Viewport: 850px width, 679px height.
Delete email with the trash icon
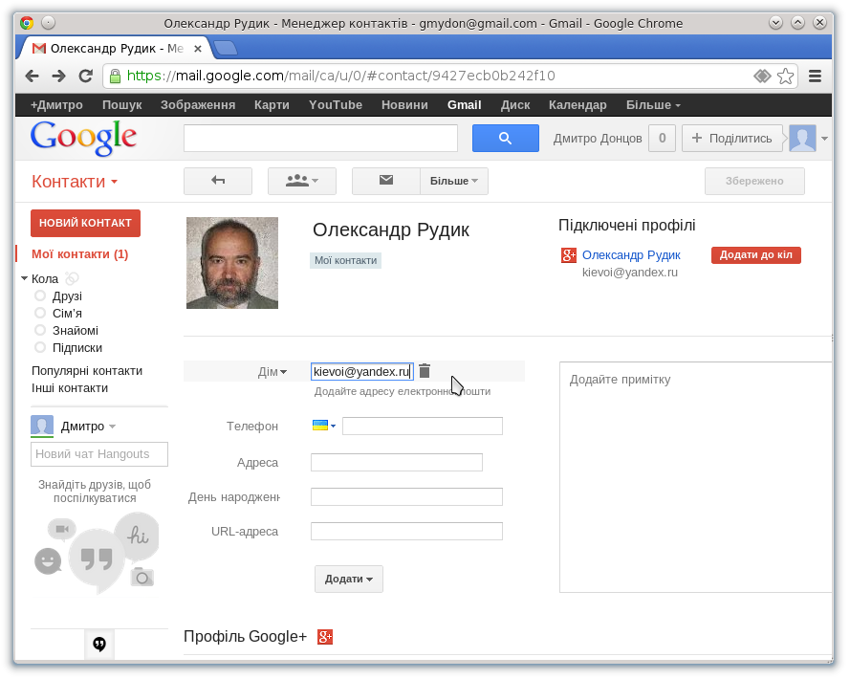click(x=425, y=371)
